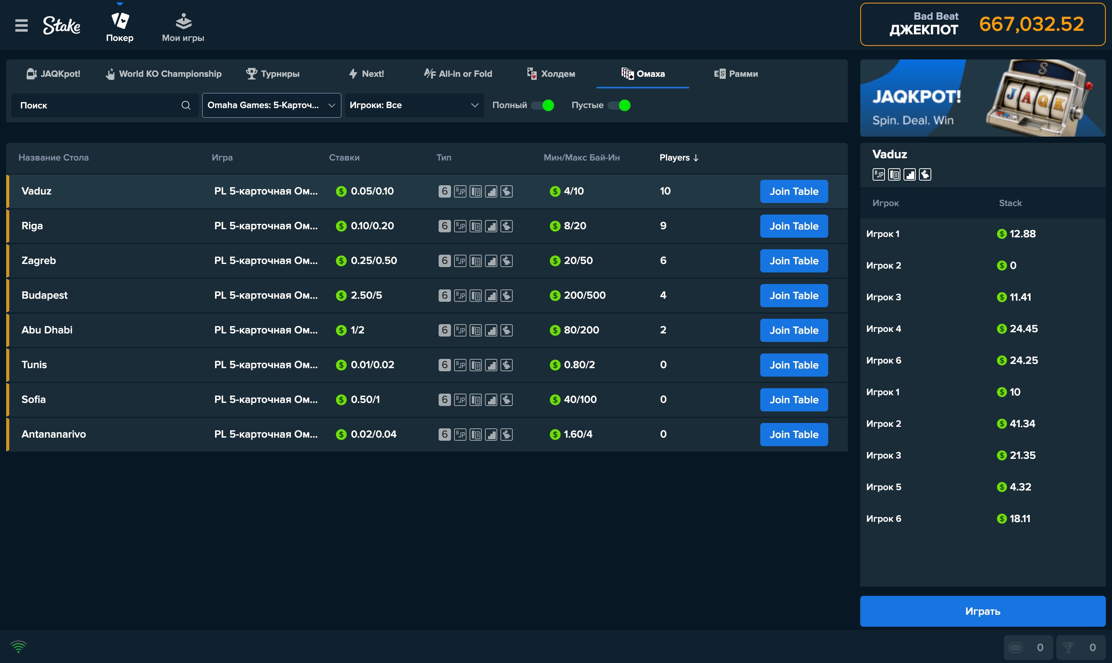Click the BJP icon in the Sofia row
This screenshot has height=663, width=1112.
coord(460,400)
